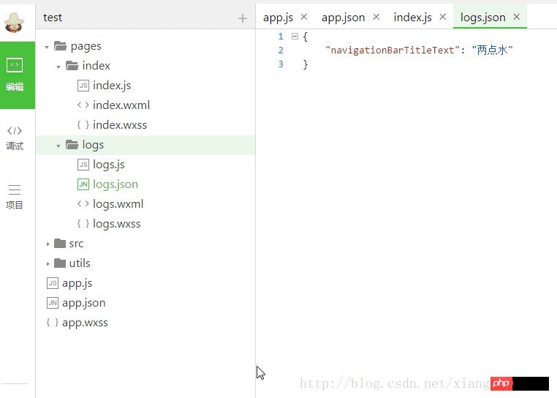Fold the JSON block on line 1
Screen dimensions: 557x398
[x=295, y=36]
